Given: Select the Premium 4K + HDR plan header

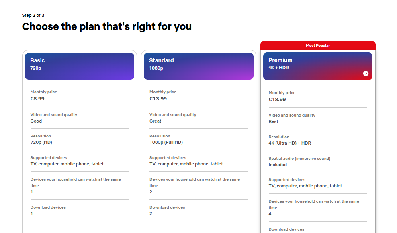Looking at the screenshot, I should [x=317, y=66].
